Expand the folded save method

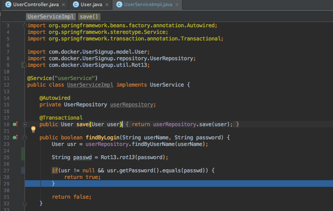(25, 124)
